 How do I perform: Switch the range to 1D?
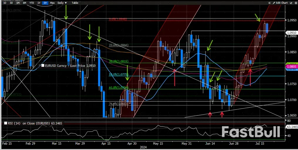(5, 3)
